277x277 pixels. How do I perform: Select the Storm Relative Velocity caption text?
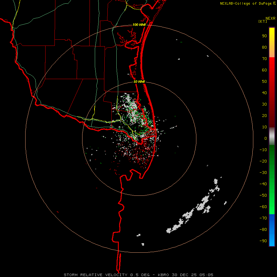(138, 275)
